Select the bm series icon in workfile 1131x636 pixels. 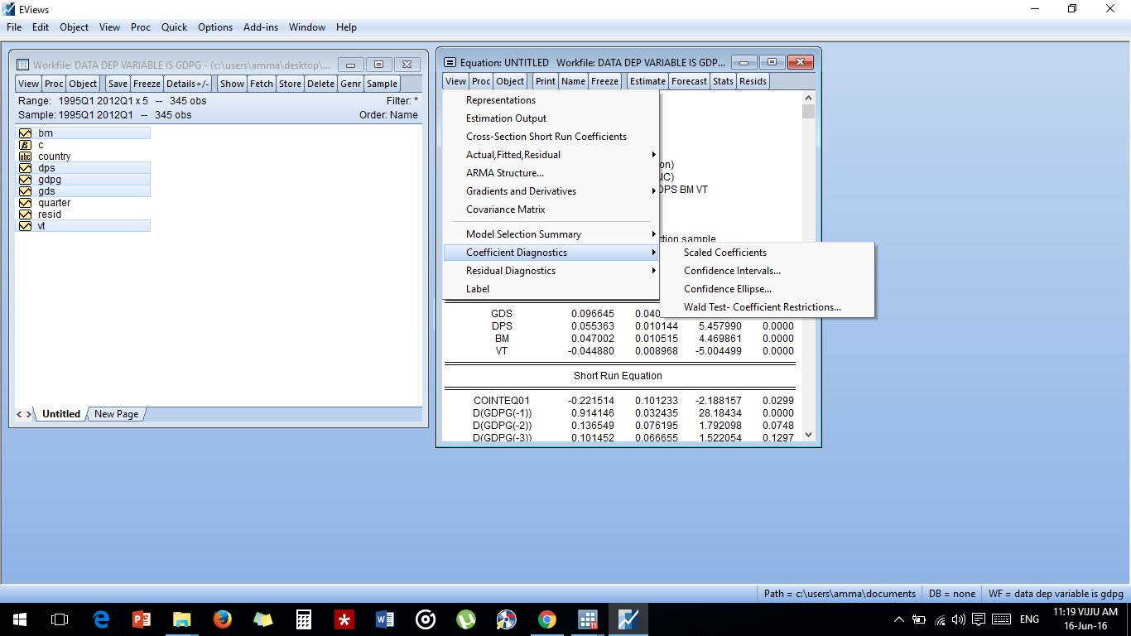pos(25,133)
